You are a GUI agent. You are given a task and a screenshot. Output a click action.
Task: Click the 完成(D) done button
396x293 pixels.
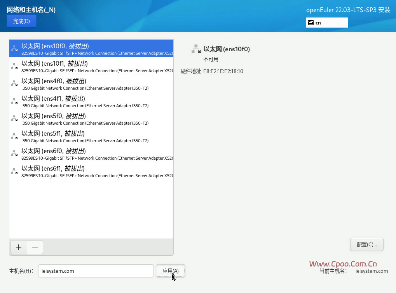pyautogui.click(x=21, y=21)
